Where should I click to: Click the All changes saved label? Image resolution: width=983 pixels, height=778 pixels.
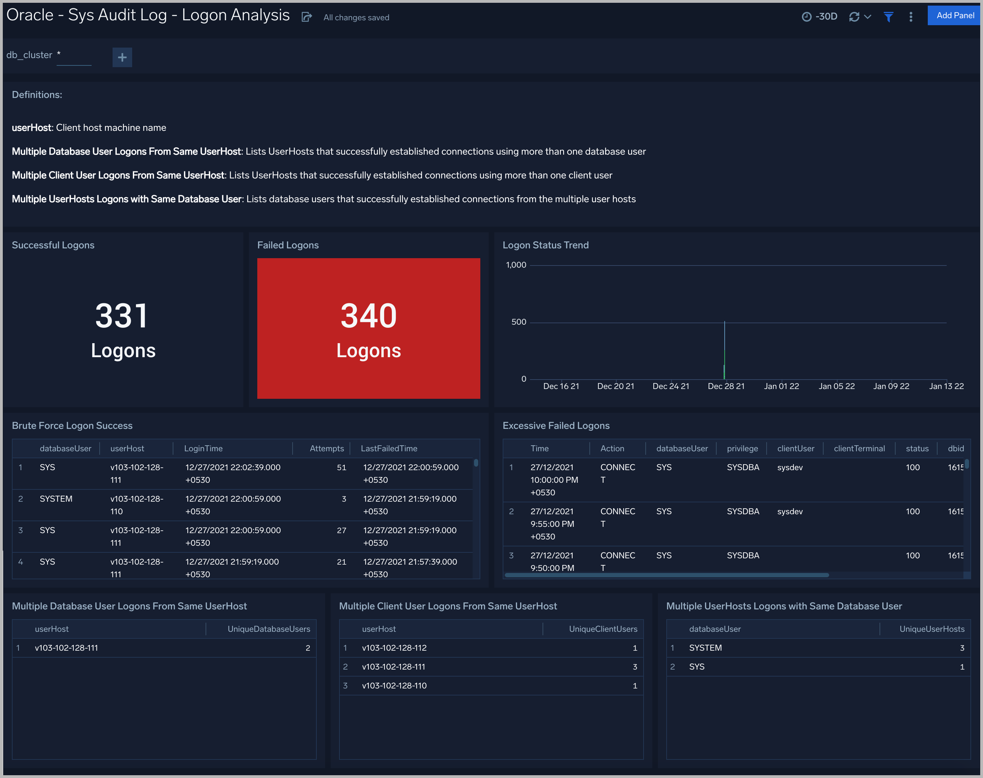tap(356, 17)
